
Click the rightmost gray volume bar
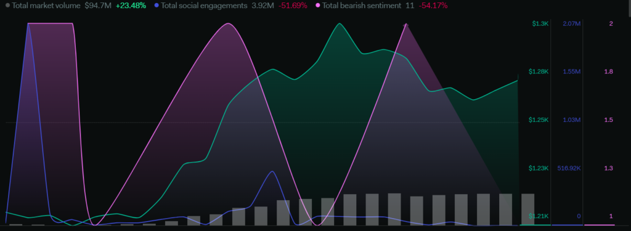pos(527,209)
